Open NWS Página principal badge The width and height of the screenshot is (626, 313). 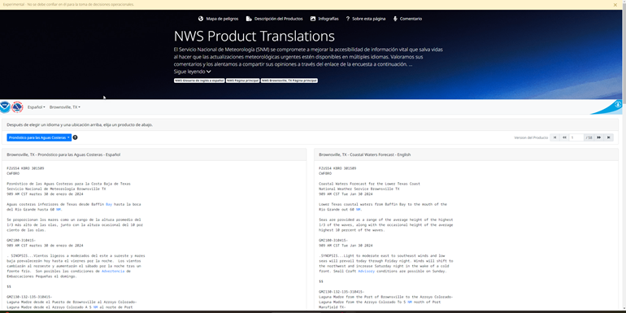(243, 80)
